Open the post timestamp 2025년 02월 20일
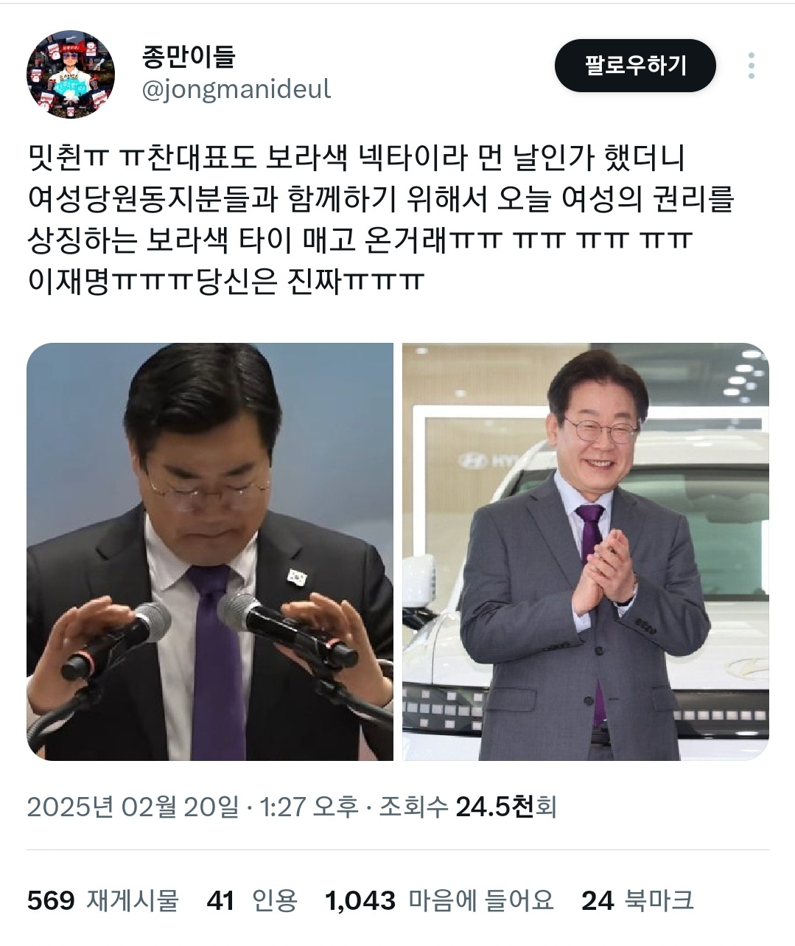 133,807
